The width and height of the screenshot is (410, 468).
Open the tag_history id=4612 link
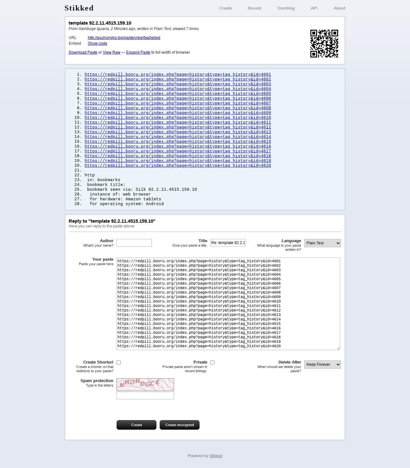click(x=178, y=127)
